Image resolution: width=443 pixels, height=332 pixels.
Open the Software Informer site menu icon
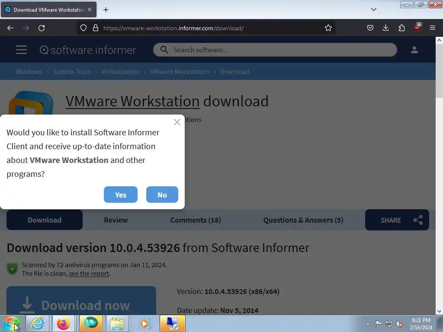tap(22, 50)
